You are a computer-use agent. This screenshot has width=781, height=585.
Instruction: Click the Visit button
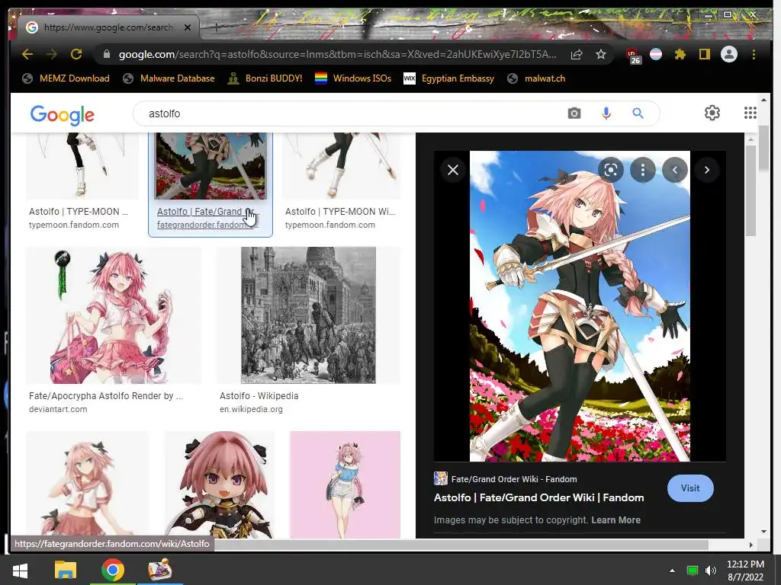coord(690,488)
